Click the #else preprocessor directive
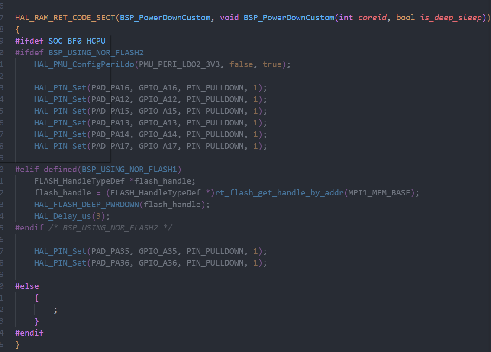The width and height of the screenshot is (491, 352). coord(27,286)
